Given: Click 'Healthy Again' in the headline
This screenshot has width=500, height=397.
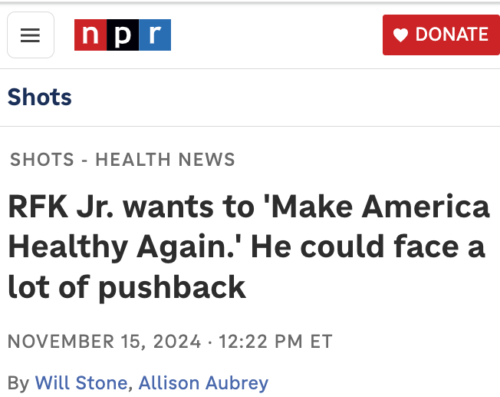Looking at the screenshot, I should [x=121, y=248].
